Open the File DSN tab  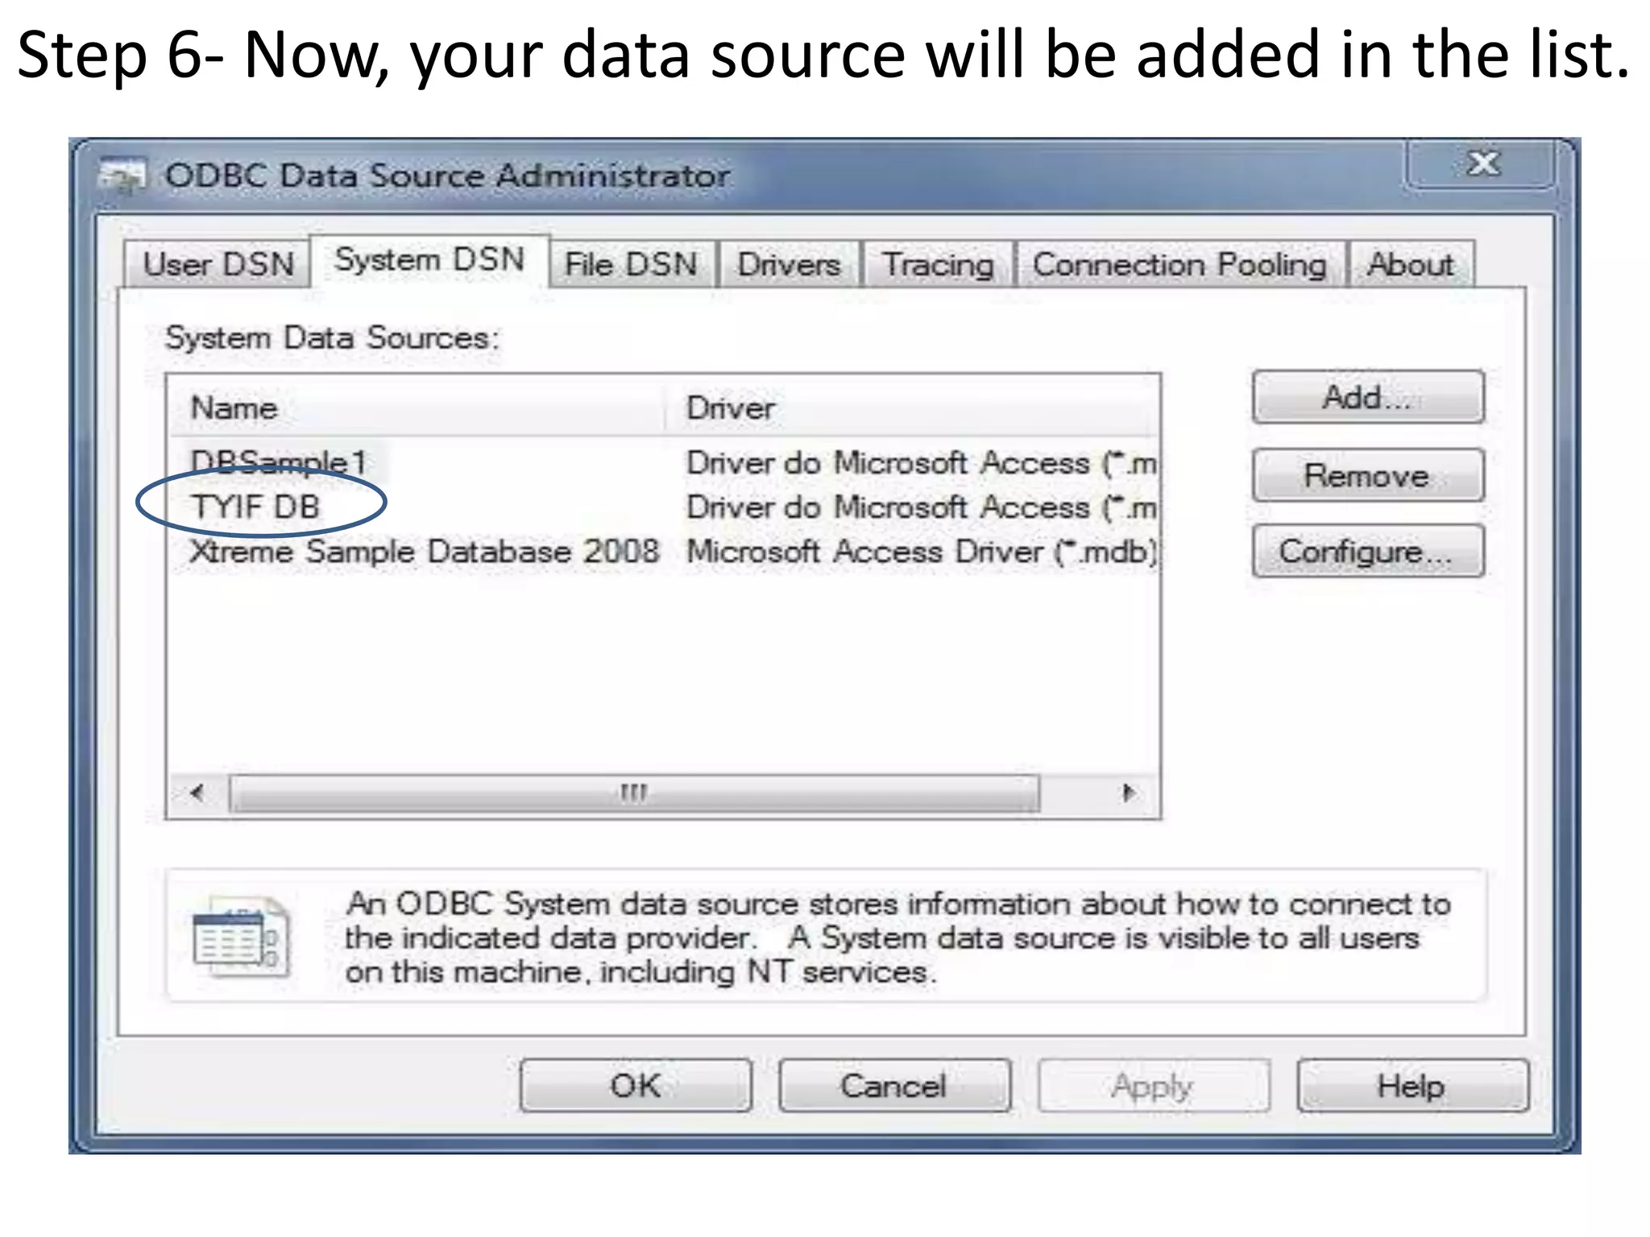click(x=630, y=265)
